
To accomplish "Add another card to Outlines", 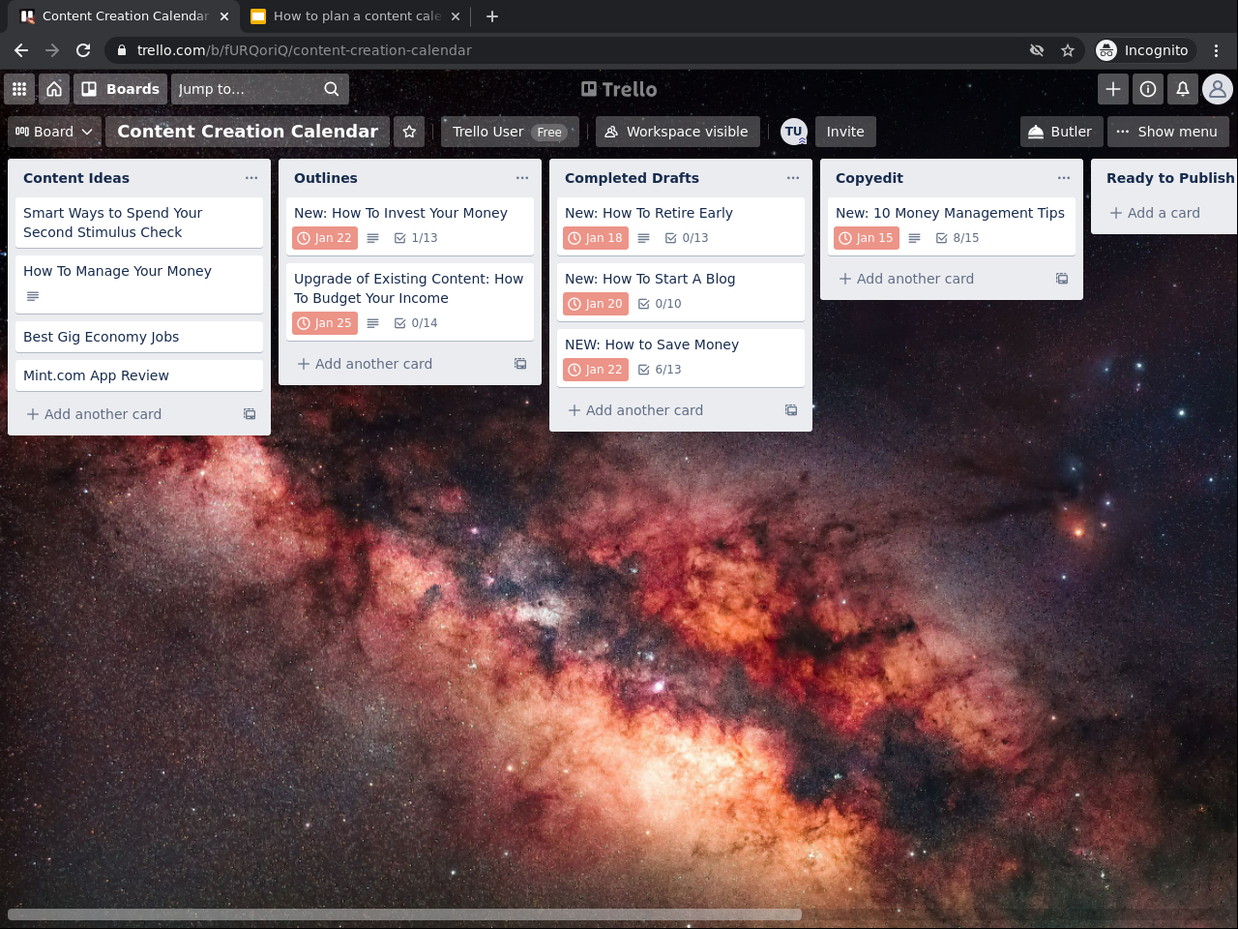I will click(397, 364).
